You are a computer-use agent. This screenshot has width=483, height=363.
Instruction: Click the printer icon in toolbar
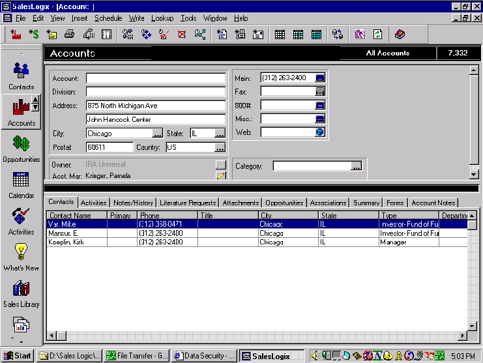pyautogui.click(x=69, y=34)
